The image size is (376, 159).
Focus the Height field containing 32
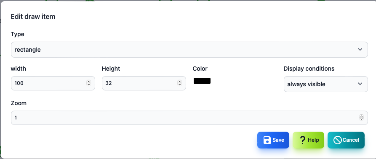(144, 83)
